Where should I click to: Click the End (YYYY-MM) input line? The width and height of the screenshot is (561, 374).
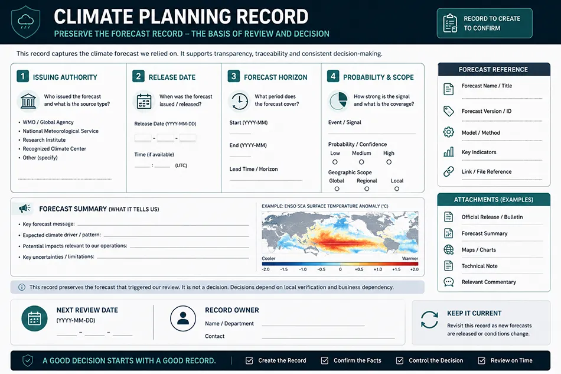tap(240, 155)
